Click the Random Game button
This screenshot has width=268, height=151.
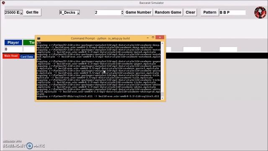pos(168,12)
